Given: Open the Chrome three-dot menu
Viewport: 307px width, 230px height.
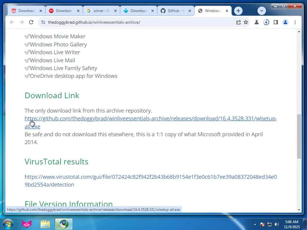Looking at the screenshot, I should pos(295,22).
